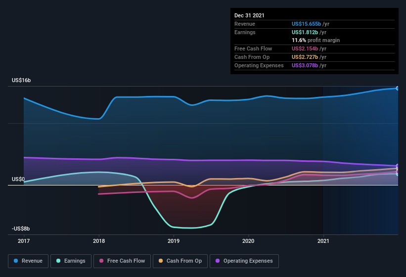The height and width of the screenshot is (277, 406).
Task: Click the 2017 x-axis label
Action: click(x=24, y=241)
